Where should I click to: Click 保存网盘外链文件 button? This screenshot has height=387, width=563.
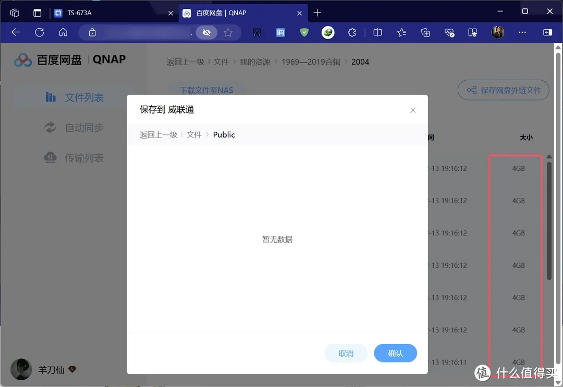pyautogui.click(x=503, y=90)
